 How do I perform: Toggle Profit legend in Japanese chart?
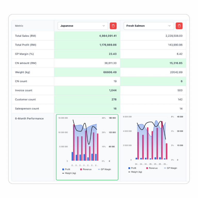[66, 169]
